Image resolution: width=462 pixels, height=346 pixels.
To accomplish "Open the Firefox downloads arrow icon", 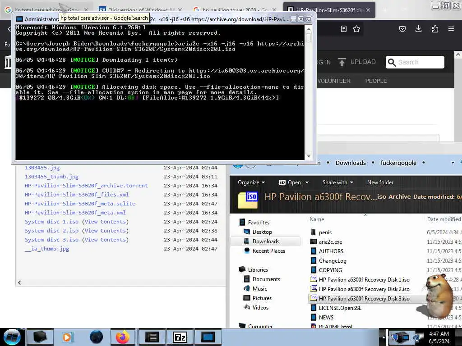I will [x=418, y=29].
